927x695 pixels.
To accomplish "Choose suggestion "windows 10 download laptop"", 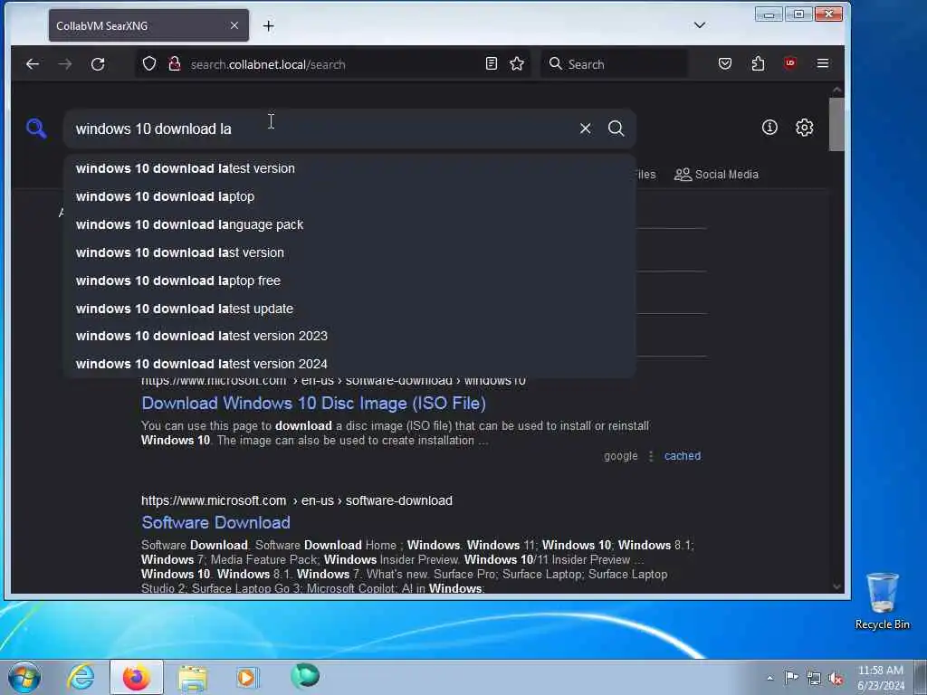I will [x=349, y=196].
